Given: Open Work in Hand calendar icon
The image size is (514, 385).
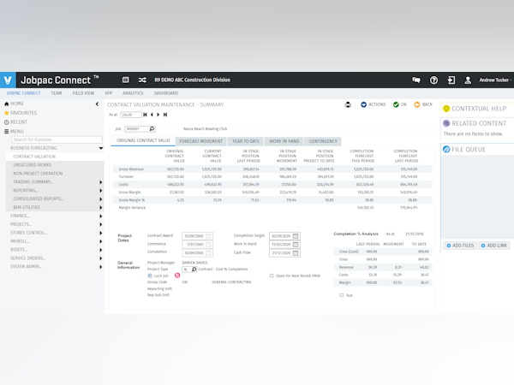Looking at the screenshot, I should [x=296, y=245].
